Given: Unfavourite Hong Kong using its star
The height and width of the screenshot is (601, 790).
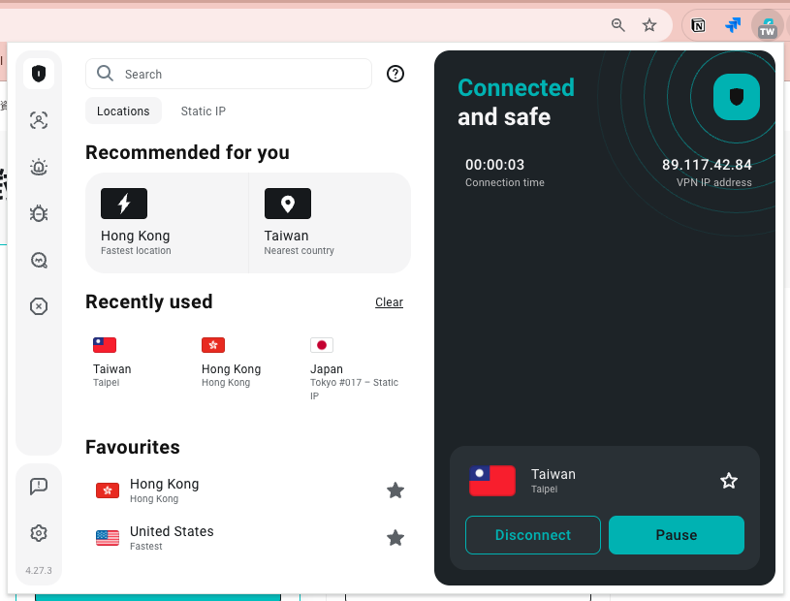Looking at the screenshot, I should pyautogui.click(x=395, y=490).
